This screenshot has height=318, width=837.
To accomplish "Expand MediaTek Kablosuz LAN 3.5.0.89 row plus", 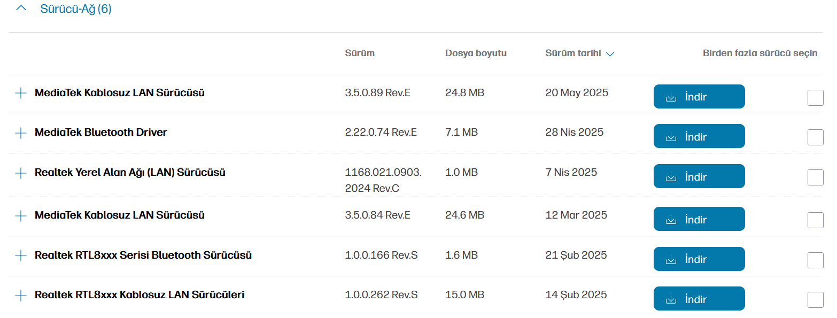I will tap(21, 93).
